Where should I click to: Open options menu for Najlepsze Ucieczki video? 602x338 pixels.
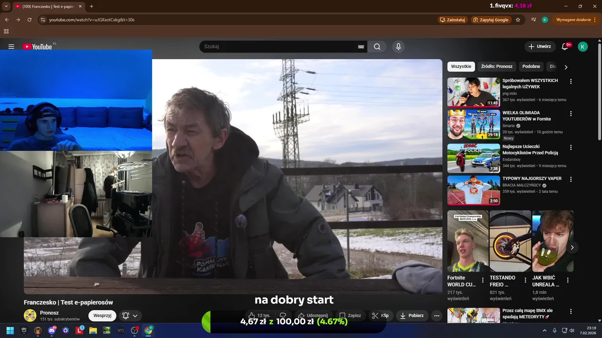[x=571, y=147]
